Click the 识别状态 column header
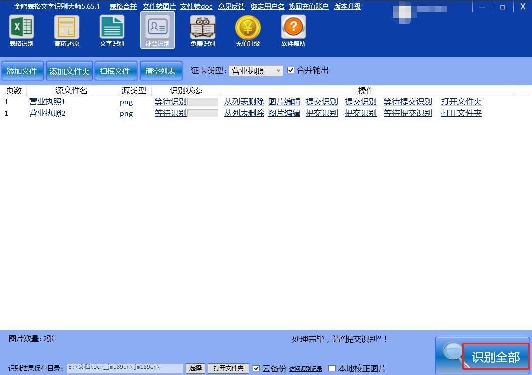Screen dimensions: 532x375 (186, 91)
